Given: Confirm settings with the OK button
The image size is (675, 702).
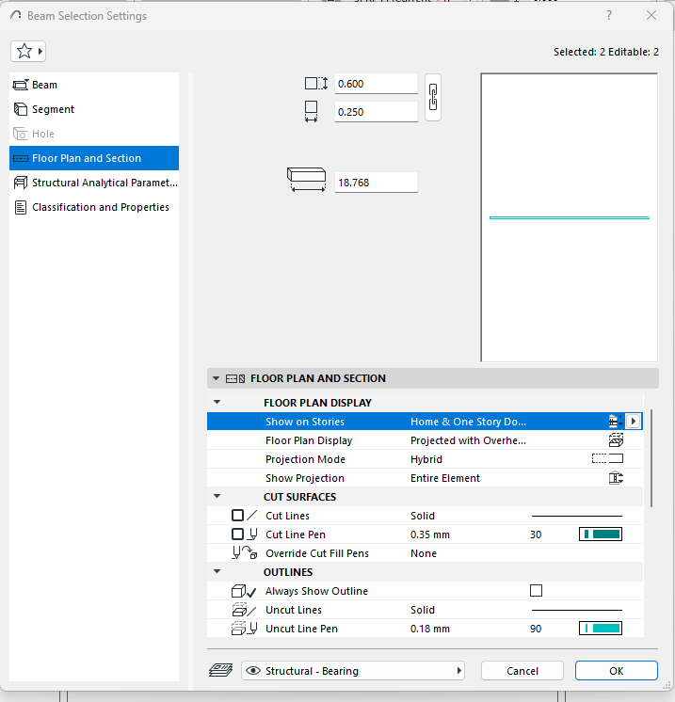Looking at the screenshot, I should point(617,671).
